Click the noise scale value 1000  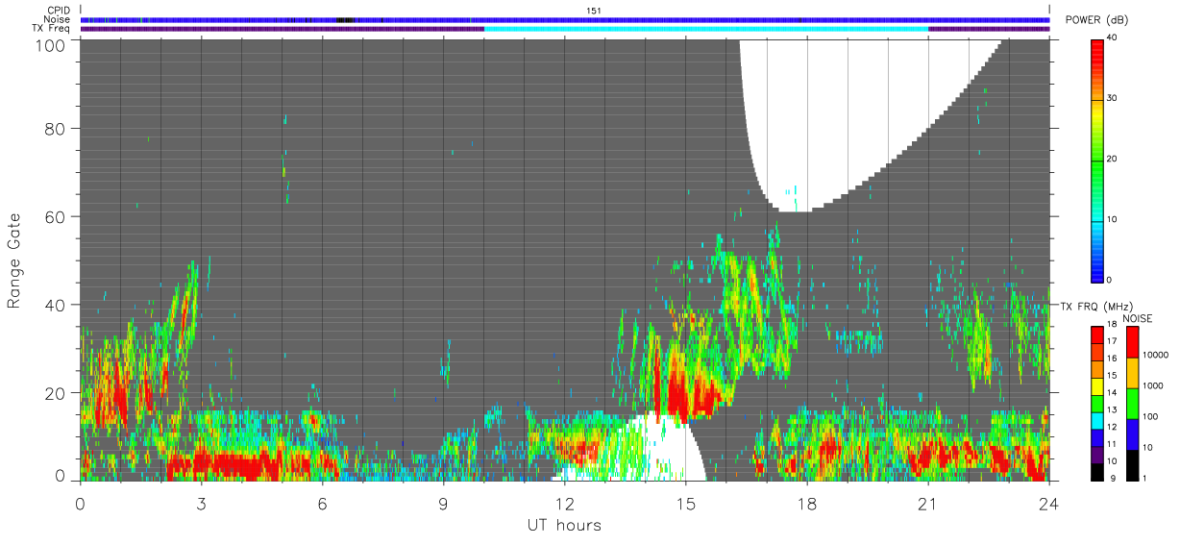[1155, 385]
